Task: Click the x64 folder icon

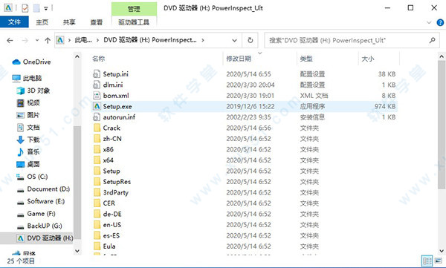Action: [97, 160]
